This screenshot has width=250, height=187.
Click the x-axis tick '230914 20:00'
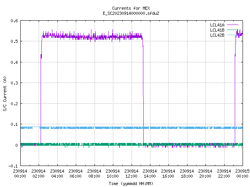tap(205, 174)
